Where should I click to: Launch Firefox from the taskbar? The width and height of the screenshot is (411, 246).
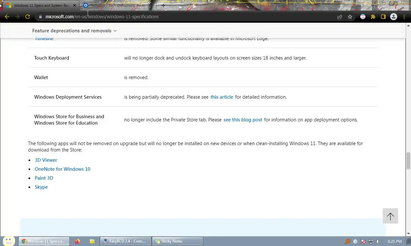77,241
